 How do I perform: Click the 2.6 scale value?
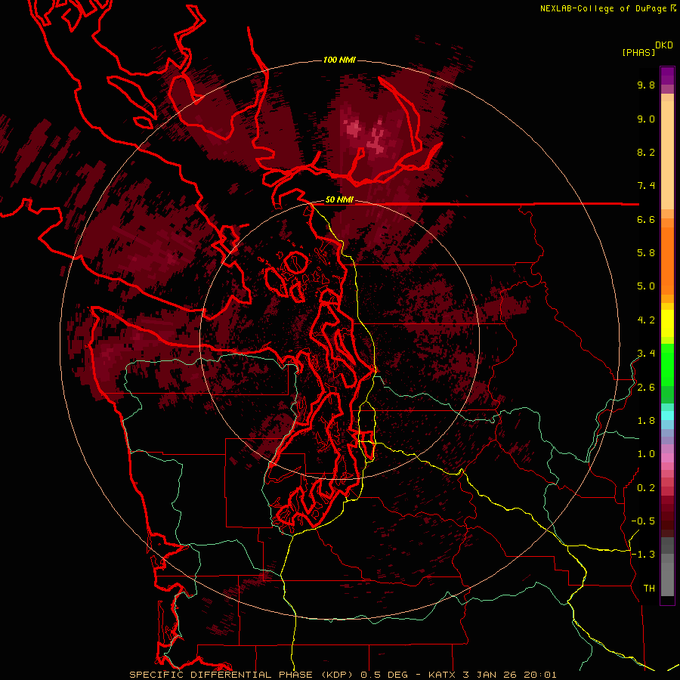tap(646, 388)
